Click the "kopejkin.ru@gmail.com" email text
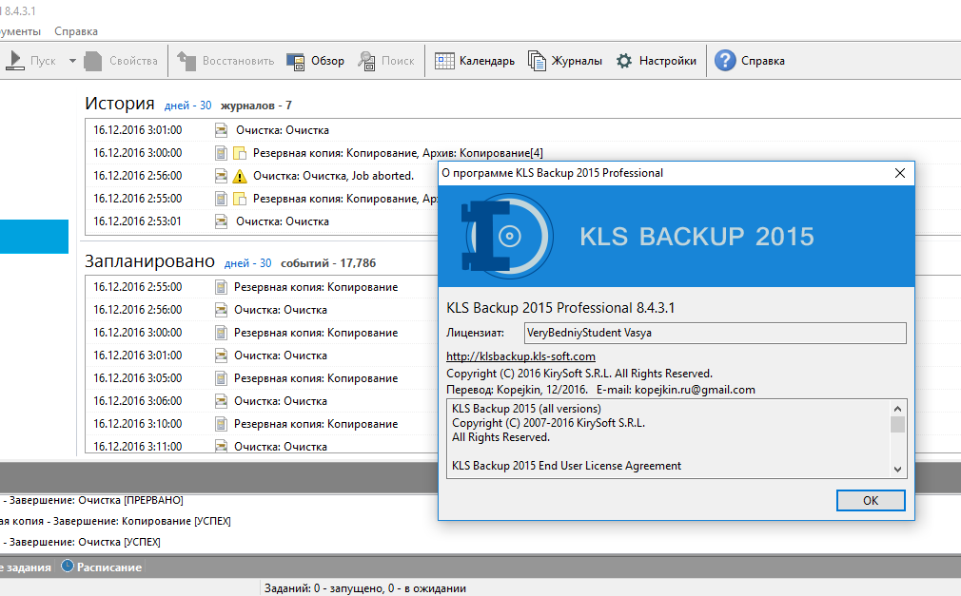This screenshot has width=961, height=596. [695, 390]
